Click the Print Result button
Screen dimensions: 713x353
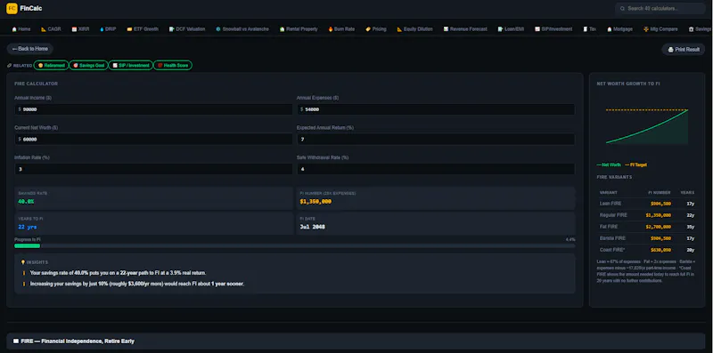[x=684, y=50]
